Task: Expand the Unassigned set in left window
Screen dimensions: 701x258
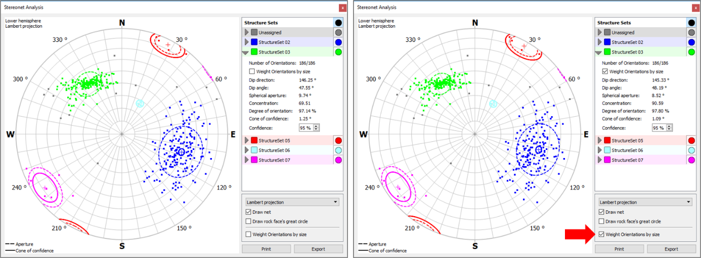Action: click(x=246, y=32)
